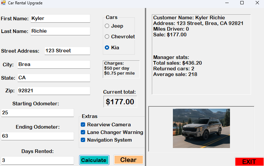
Task: Toggle the Lane Changer Warning checkbox
Action: click(83, 132)
